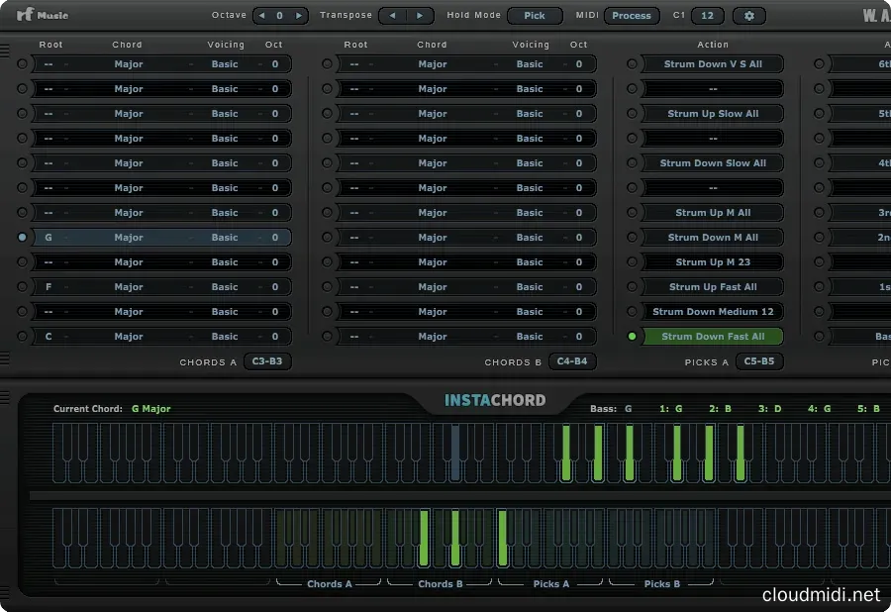Screen dimensions: 891x612
Task: Click the Pick Hold Mode button
Action: coord(535,16)
